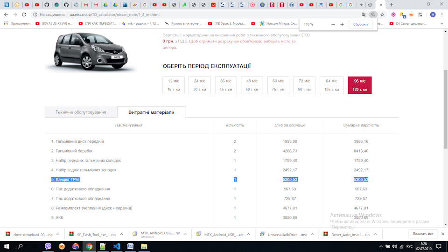Switch keyboard language via РУС indicator
The width and height of the screenshot is (448, 252).
pos(409,246)
